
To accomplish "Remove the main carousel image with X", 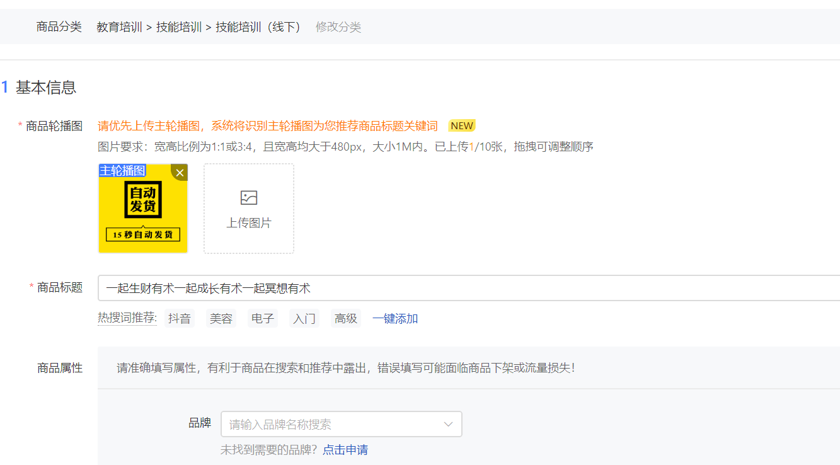I will 180,173.
